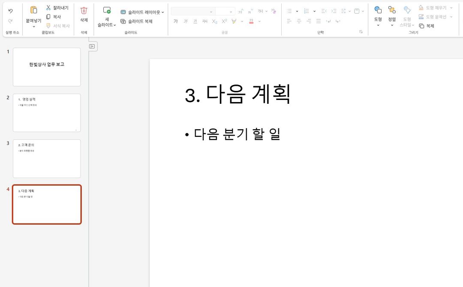Duplicate slide with 슬라이드 복제

point(136,21)
